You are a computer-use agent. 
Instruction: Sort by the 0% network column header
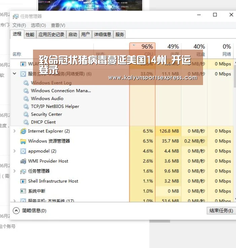pos(220,50)
